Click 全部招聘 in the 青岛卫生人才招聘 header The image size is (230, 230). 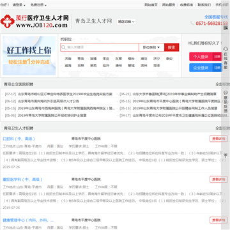tap(222, 128)
